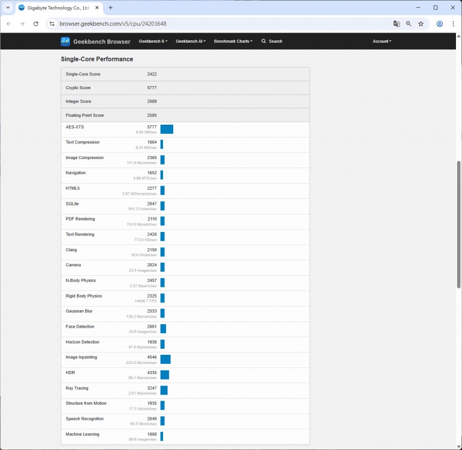The image size is (462, 450).
Task: Open the Benchmark Charts dropdown
Action: click(233, 42)
